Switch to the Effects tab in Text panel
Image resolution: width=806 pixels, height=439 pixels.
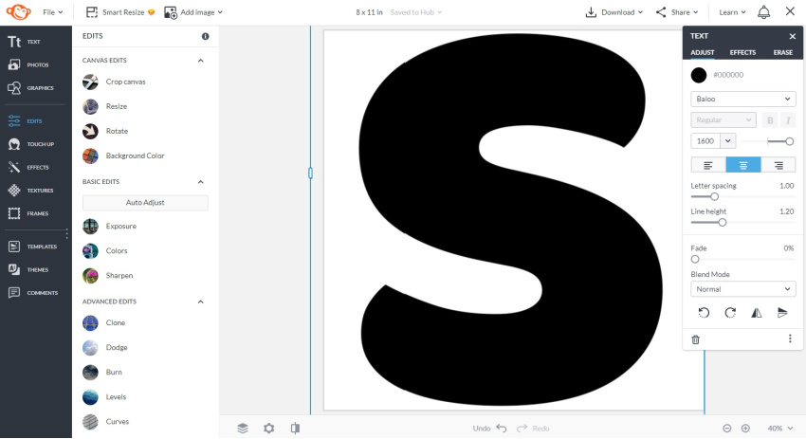742,52
